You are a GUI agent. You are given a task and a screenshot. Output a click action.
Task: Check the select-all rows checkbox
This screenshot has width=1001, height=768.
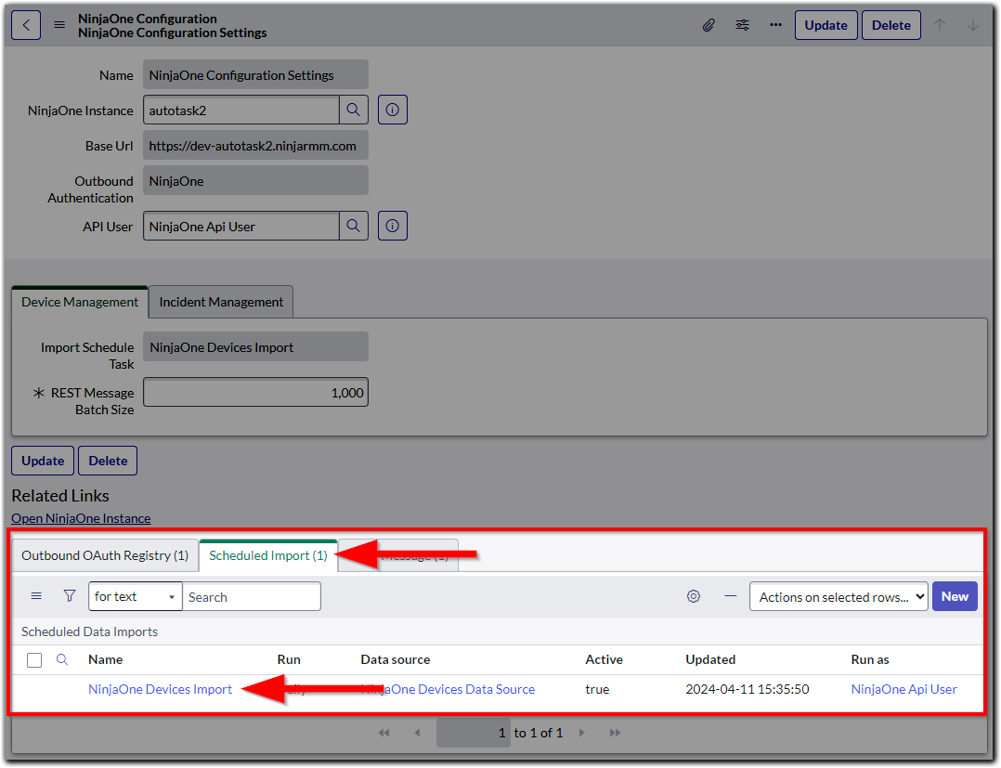click(34, 659)
